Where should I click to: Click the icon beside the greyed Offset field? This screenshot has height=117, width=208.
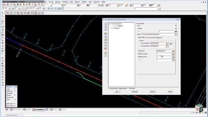point(173,60)
